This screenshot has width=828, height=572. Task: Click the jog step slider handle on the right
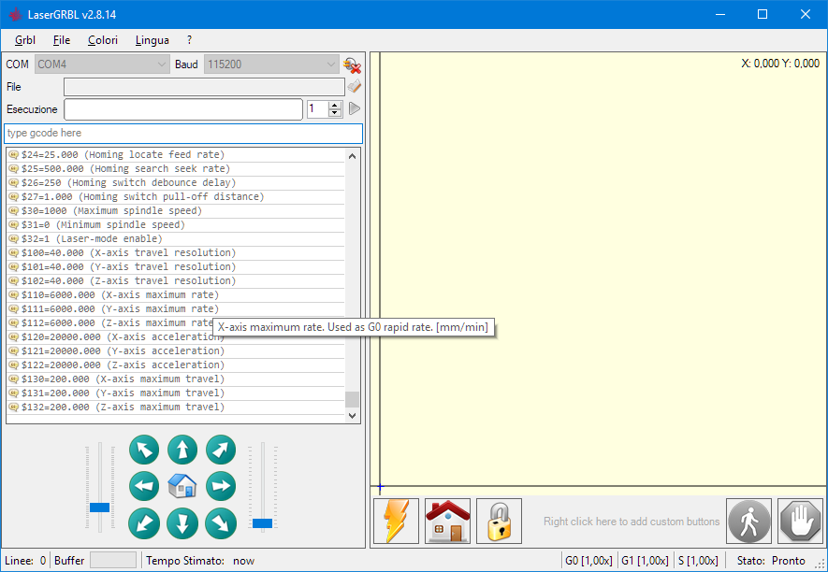click(263, 523)
